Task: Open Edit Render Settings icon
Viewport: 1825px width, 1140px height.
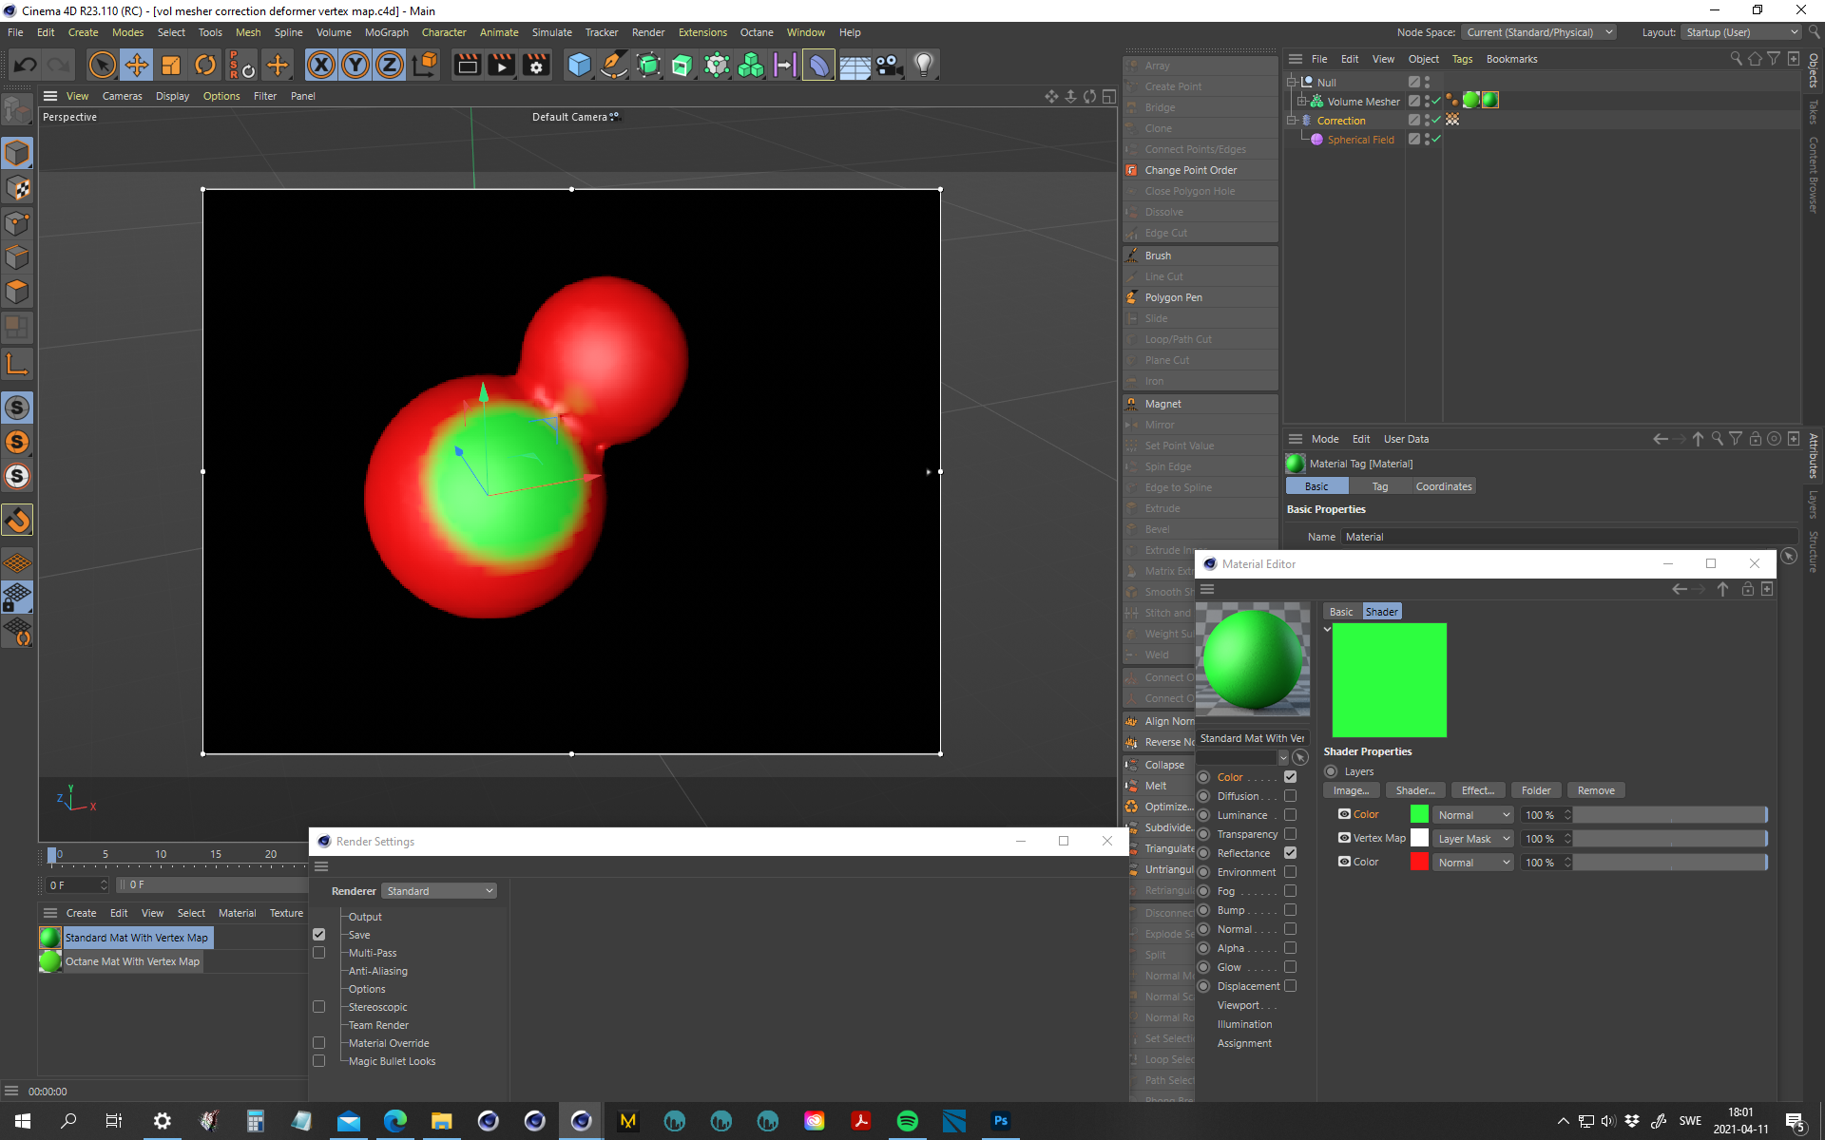Action: [536, 65]
